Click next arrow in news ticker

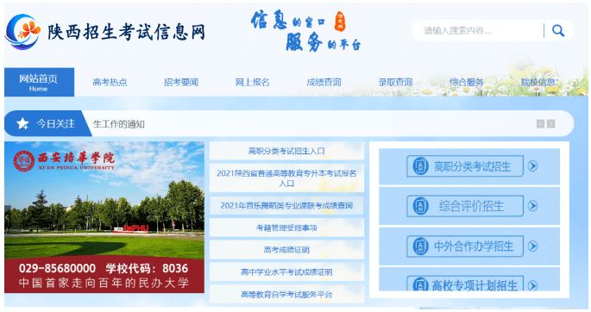tap(551, 124)
